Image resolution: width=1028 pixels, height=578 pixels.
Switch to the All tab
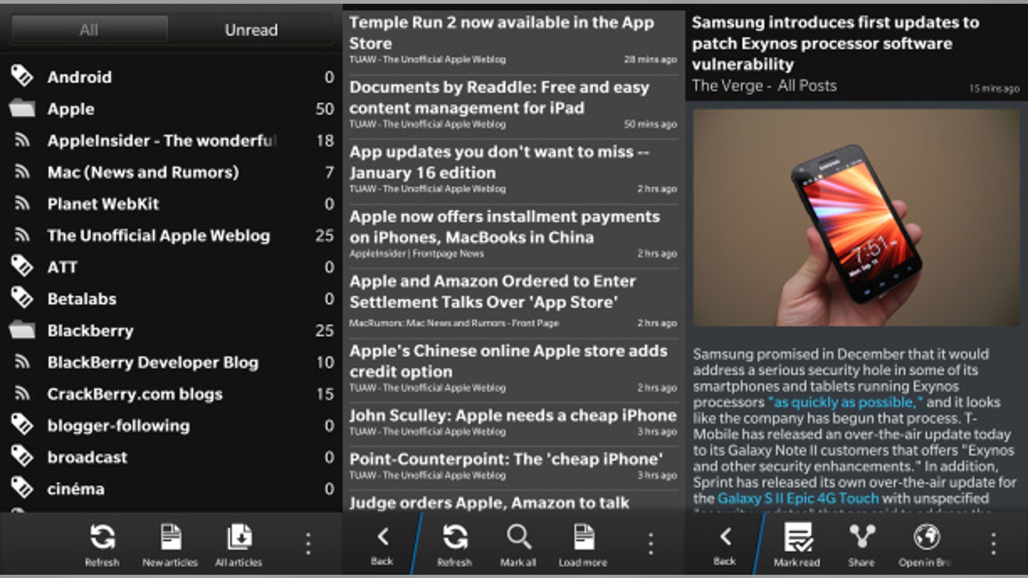click(x=88, y=29)
